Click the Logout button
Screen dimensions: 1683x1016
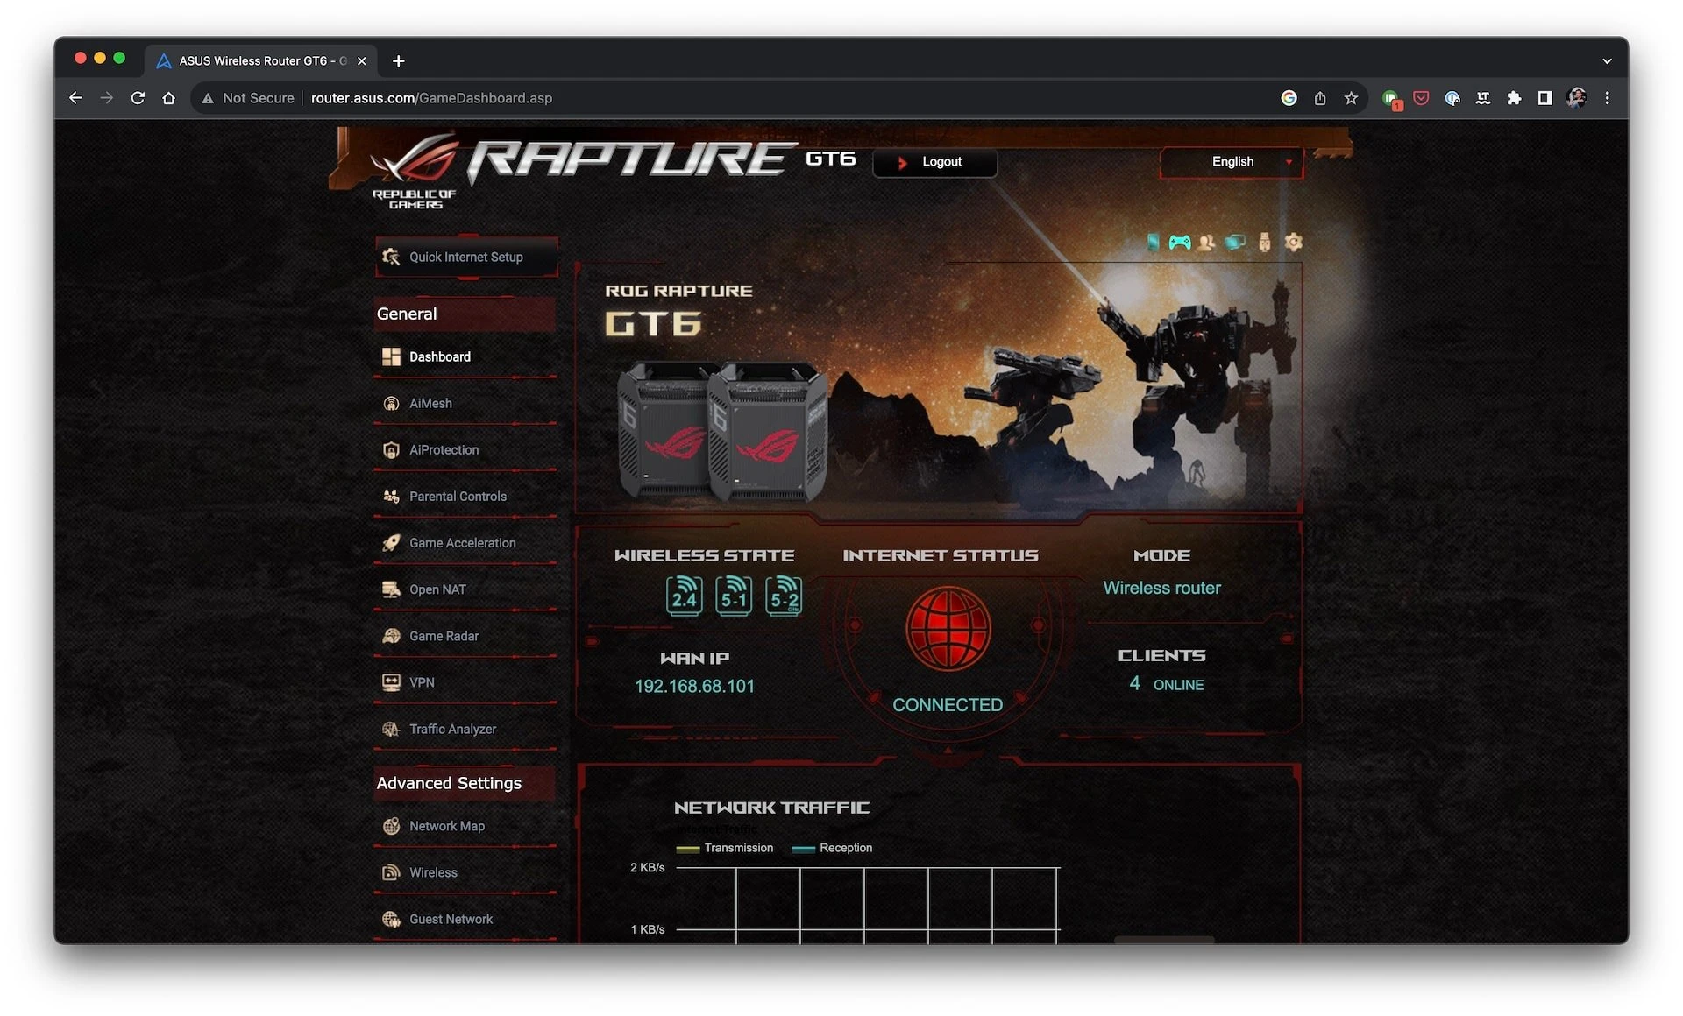[934, 162]
